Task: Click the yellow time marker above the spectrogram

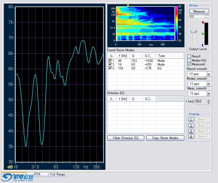Action: 128,5
